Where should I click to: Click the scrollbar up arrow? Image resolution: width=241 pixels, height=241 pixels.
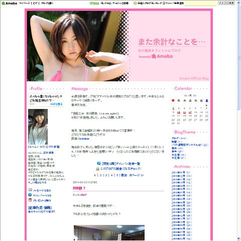click(x=238, y=3)
